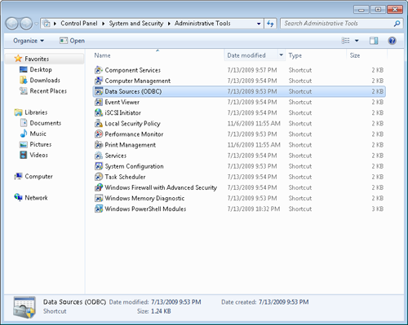The image size is (408, 325).
Task: Expand the recent pages dropdown arrow
Action: pos(36,24)
